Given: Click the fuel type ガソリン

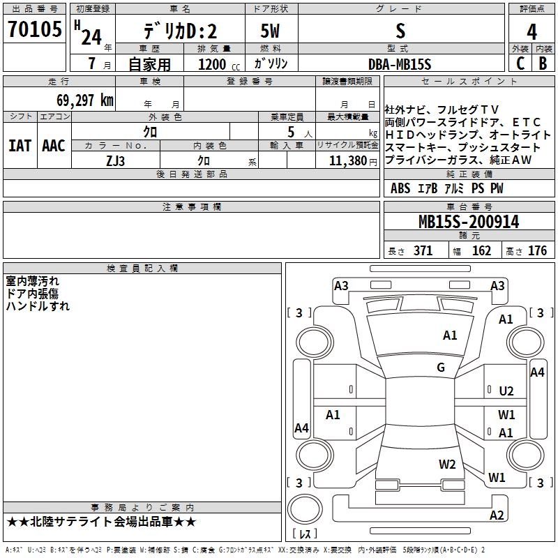Looking at the screenshot, I should point(271,63).
